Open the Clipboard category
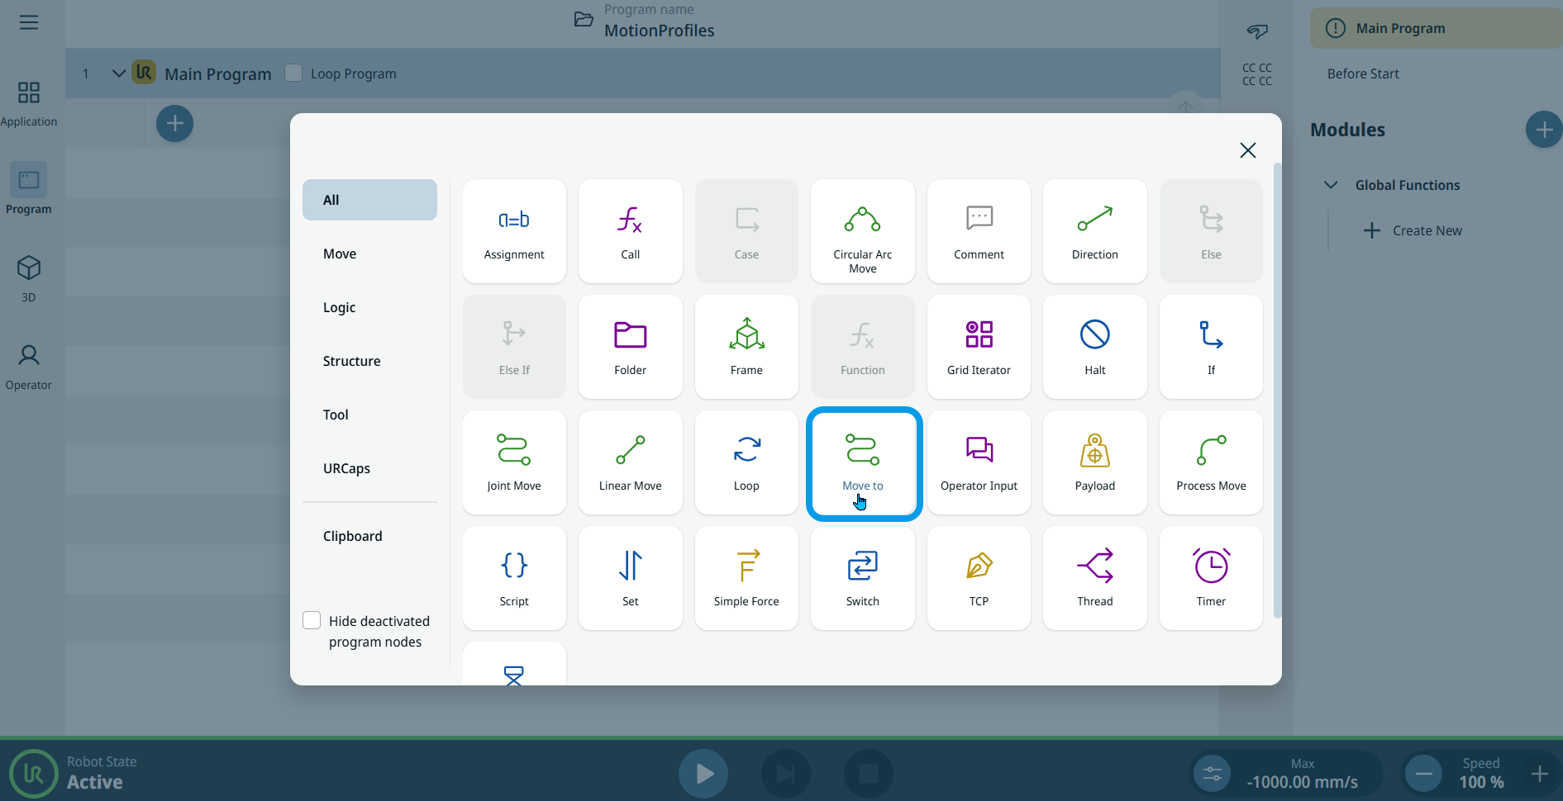Screen dimensions: 1563x801 pyautogui.click(x=352, y=536)
